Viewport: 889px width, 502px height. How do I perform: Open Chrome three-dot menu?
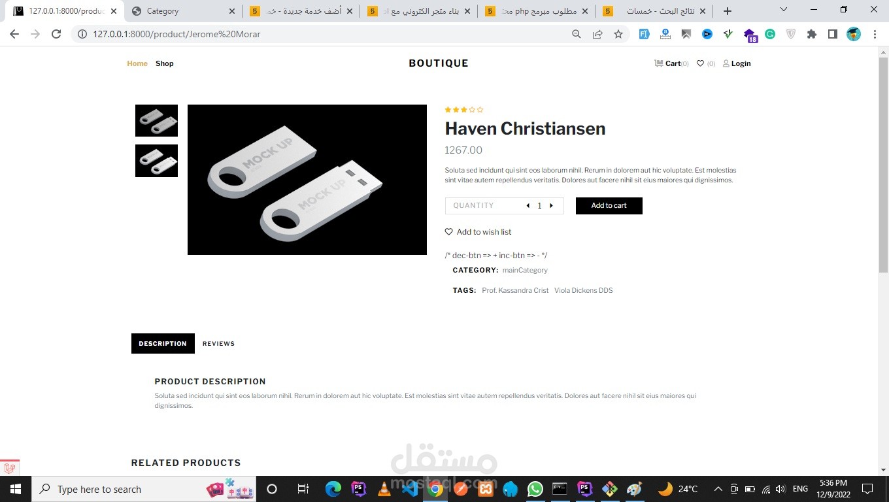click(875, 34)
